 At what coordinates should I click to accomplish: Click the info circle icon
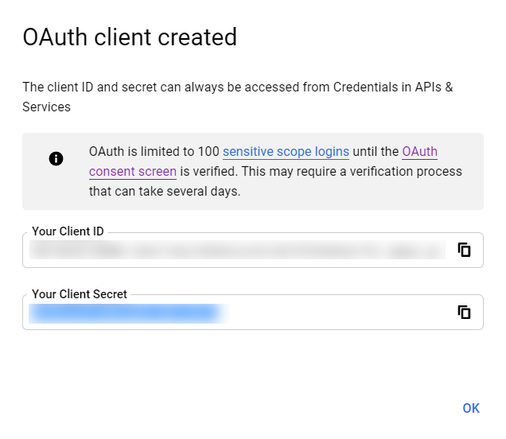click(x=56, y=158)
